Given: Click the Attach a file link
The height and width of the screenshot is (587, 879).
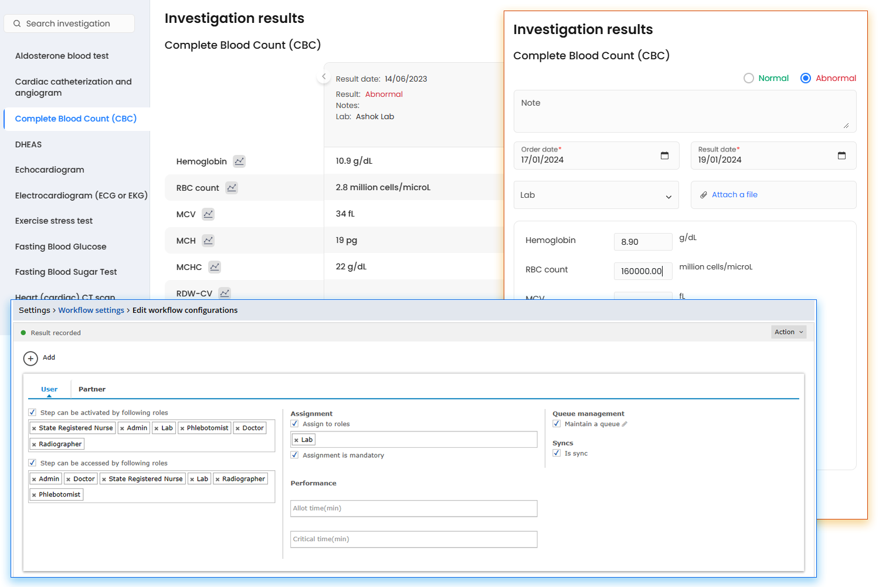Looking at the screenshot, I should (734, 195).
